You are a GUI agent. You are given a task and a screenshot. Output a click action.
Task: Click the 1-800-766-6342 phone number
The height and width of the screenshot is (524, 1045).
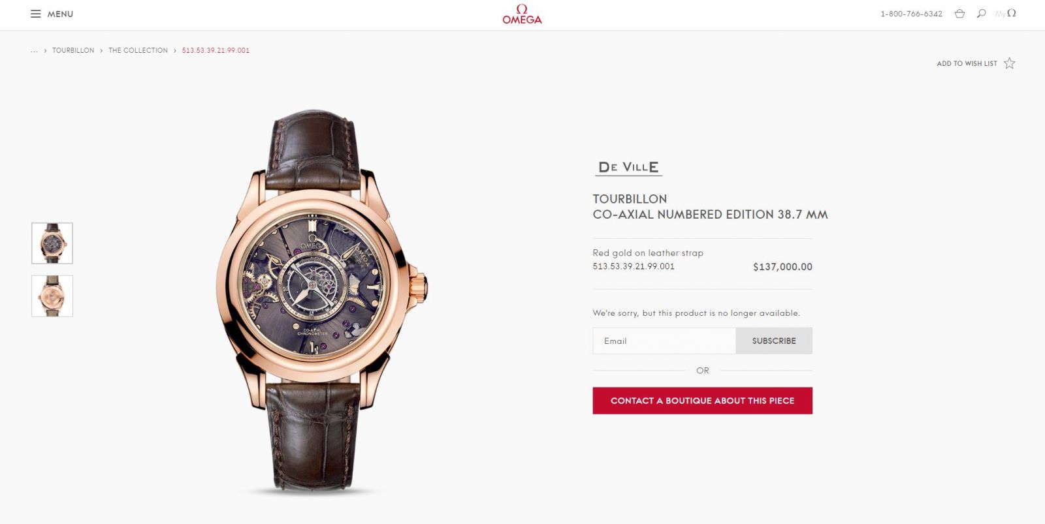point(911,14)
